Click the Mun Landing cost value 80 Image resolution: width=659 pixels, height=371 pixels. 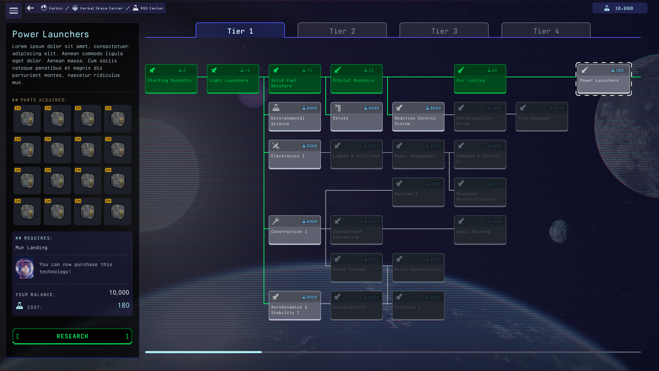coord(495,70)
